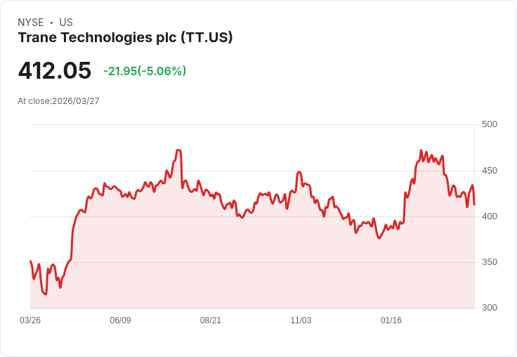
Task: Click the 412.05 current price
Action: point(55,71)
